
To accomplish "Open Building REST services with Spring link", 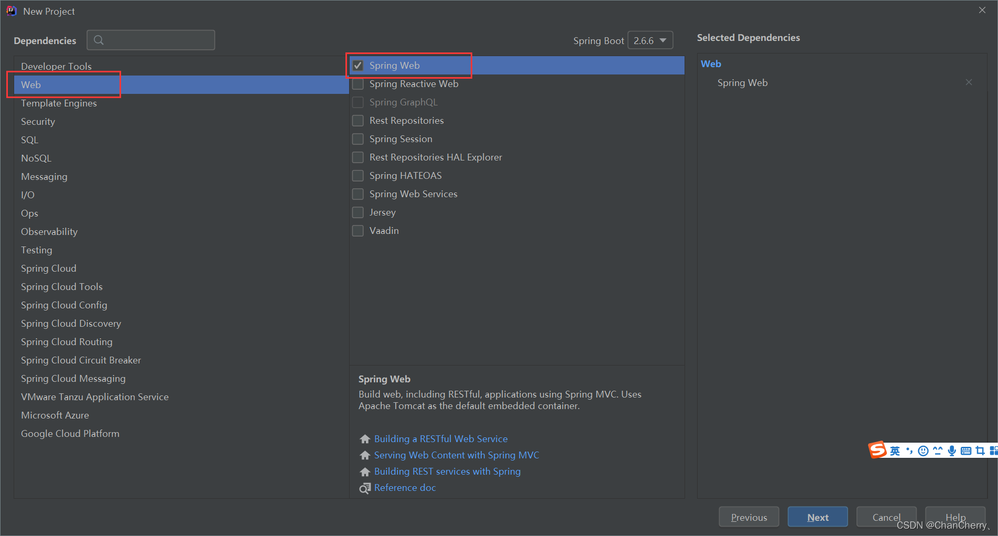I will click(448, 471).
